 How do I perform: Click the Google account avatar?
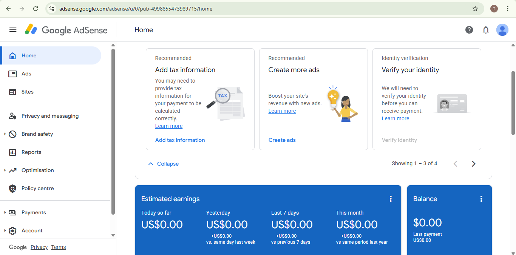click(502, 30)
